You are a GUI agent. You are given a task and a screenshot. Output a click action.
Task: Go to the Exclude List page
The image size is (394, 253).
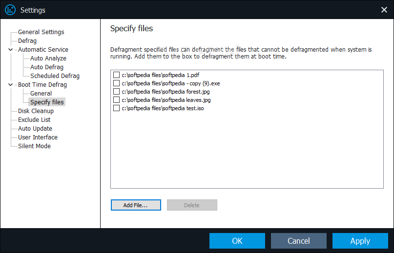34,120
